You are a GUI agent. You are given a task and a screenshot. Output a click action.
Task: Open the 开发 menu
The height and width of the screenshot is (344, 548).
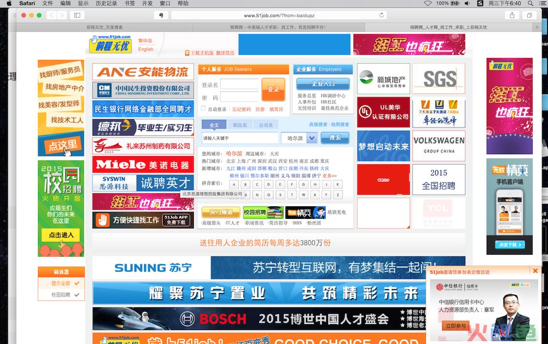[147, 3]
